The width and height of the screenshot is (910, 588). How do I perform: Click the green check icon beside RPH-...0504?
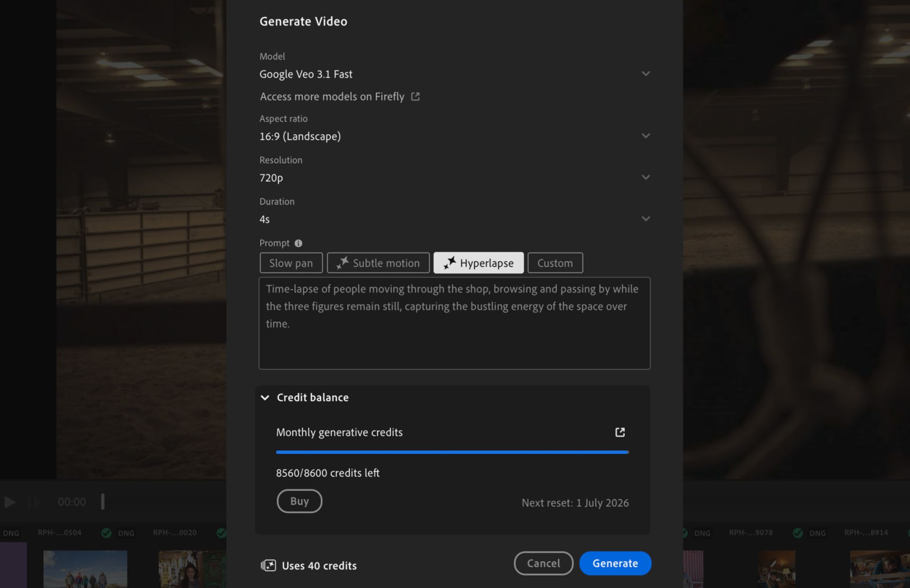107,533
